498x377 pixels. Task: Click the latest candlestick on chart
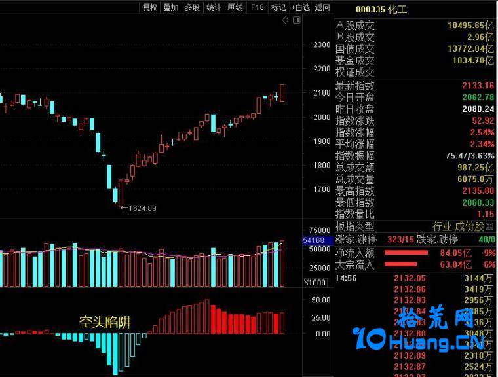tap(282, 93)
